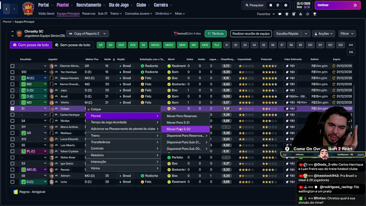The height and width of the screenshot is (206, 366).
Task: Open the world globe icon in top bar
Action: (278, 5)
